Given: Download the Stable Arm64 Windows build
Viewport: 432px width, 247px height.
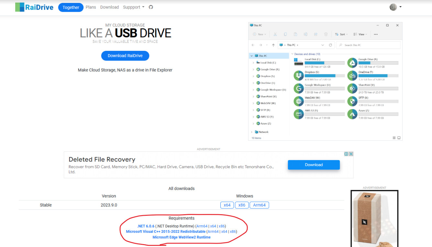Looking at the screenshot, I should click(259, 205).
